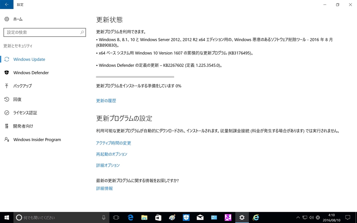Select Windows Update in sidebar
357x223 pixels.
click(29, 59)
